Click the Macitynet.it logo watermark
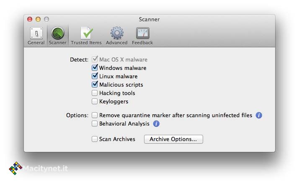This screenshot has height=185, width=299. click(39, 168)
